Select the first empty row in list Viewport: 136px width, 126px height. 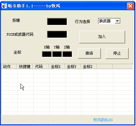pyautogui.click(x=67, y=72)
